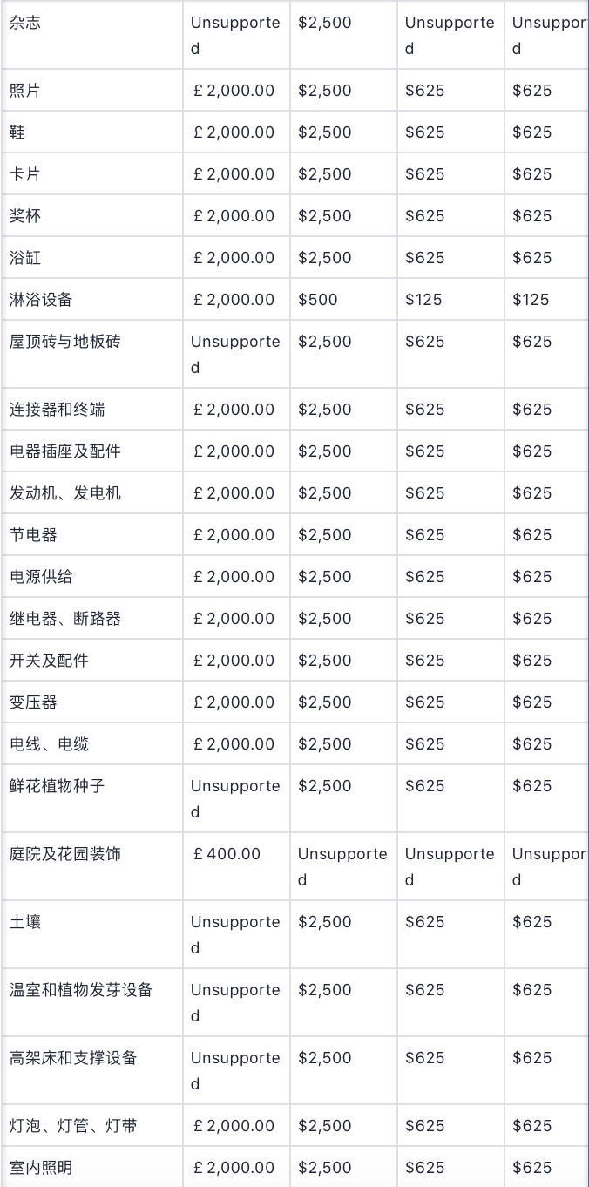
Task: Select the 室内照明 row label
Action: [x=41, y=1168]
